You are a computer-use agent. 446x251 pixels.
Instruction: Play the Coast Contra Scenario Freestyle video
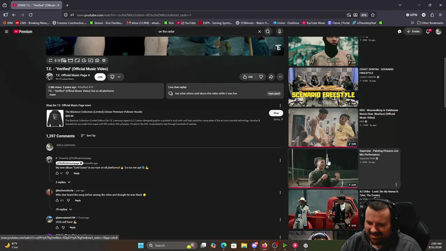323,87
